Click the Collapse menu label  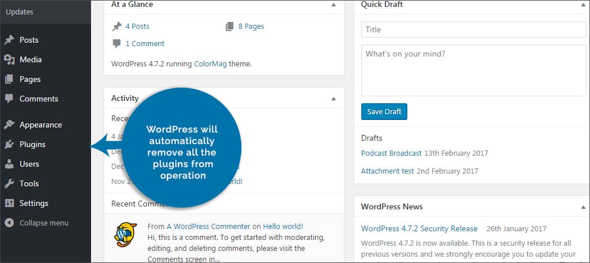pos(44,223)
